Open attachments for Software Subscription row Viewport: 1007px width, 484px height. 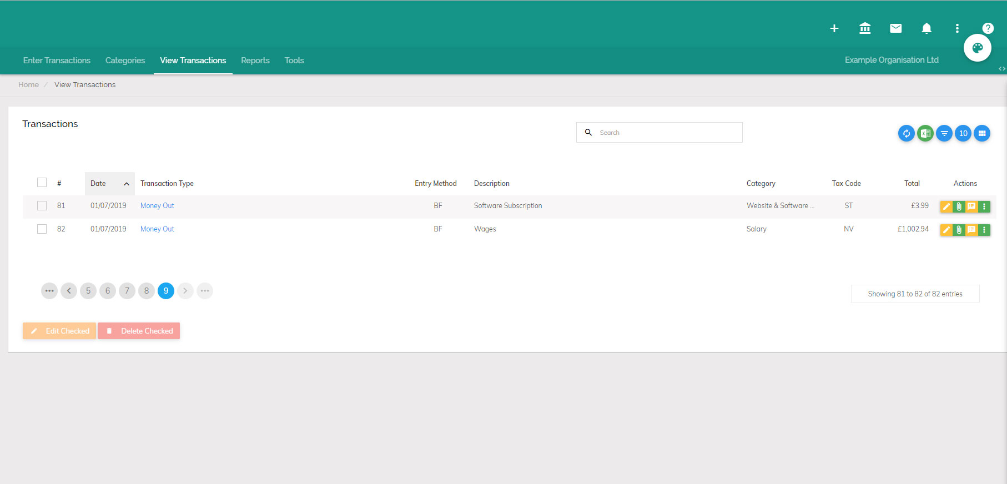959,206
